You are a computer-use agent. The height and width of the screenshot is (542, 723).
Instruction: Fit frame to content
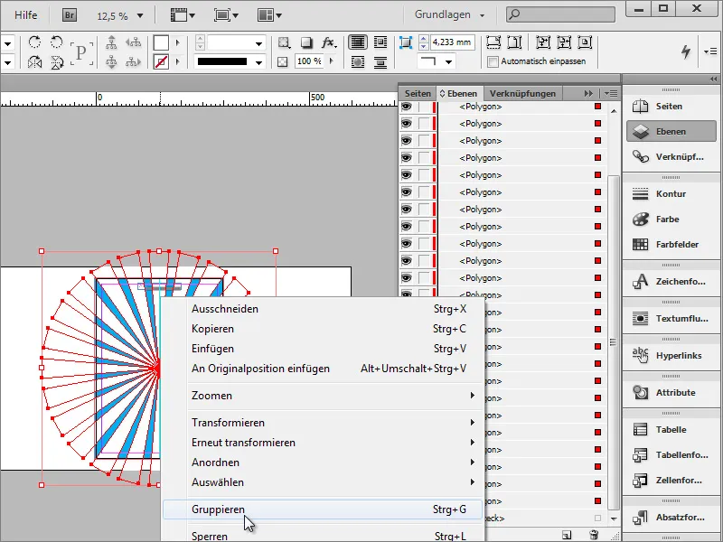tap(564, 42)
